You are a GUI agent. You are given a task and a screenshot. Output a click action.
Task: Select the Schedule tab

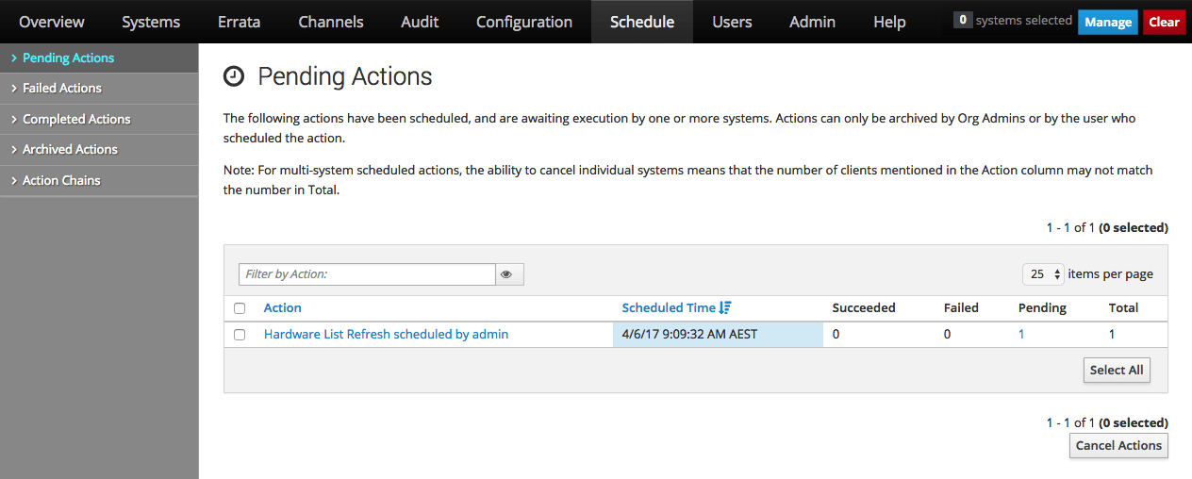(642, 22)
